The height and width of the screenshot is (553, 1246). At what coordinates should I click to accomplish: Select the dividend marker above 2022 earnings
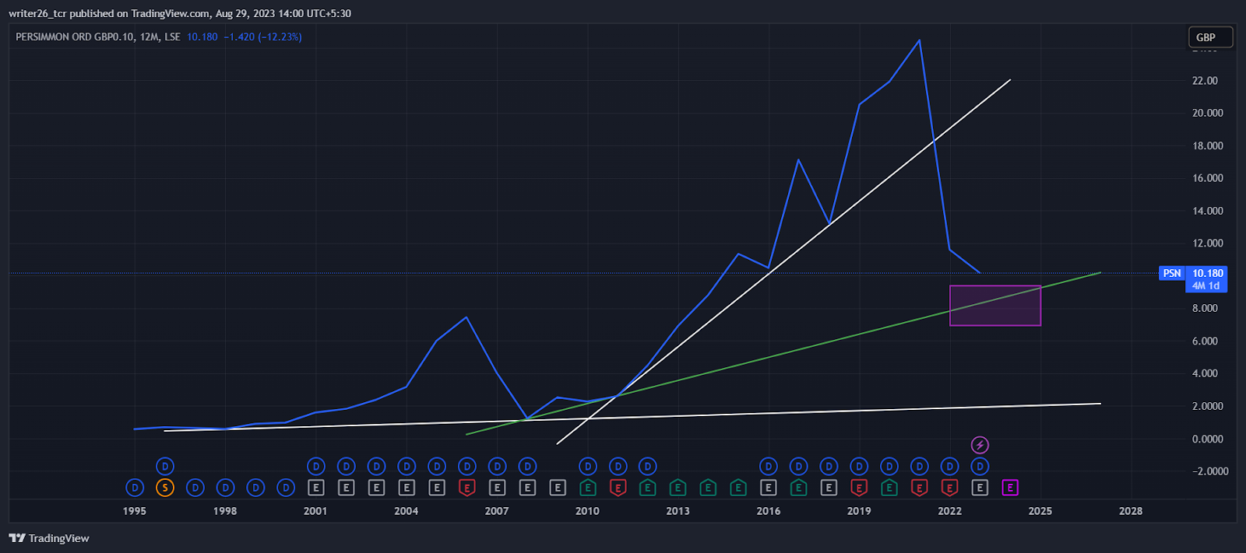click(949, 466)
